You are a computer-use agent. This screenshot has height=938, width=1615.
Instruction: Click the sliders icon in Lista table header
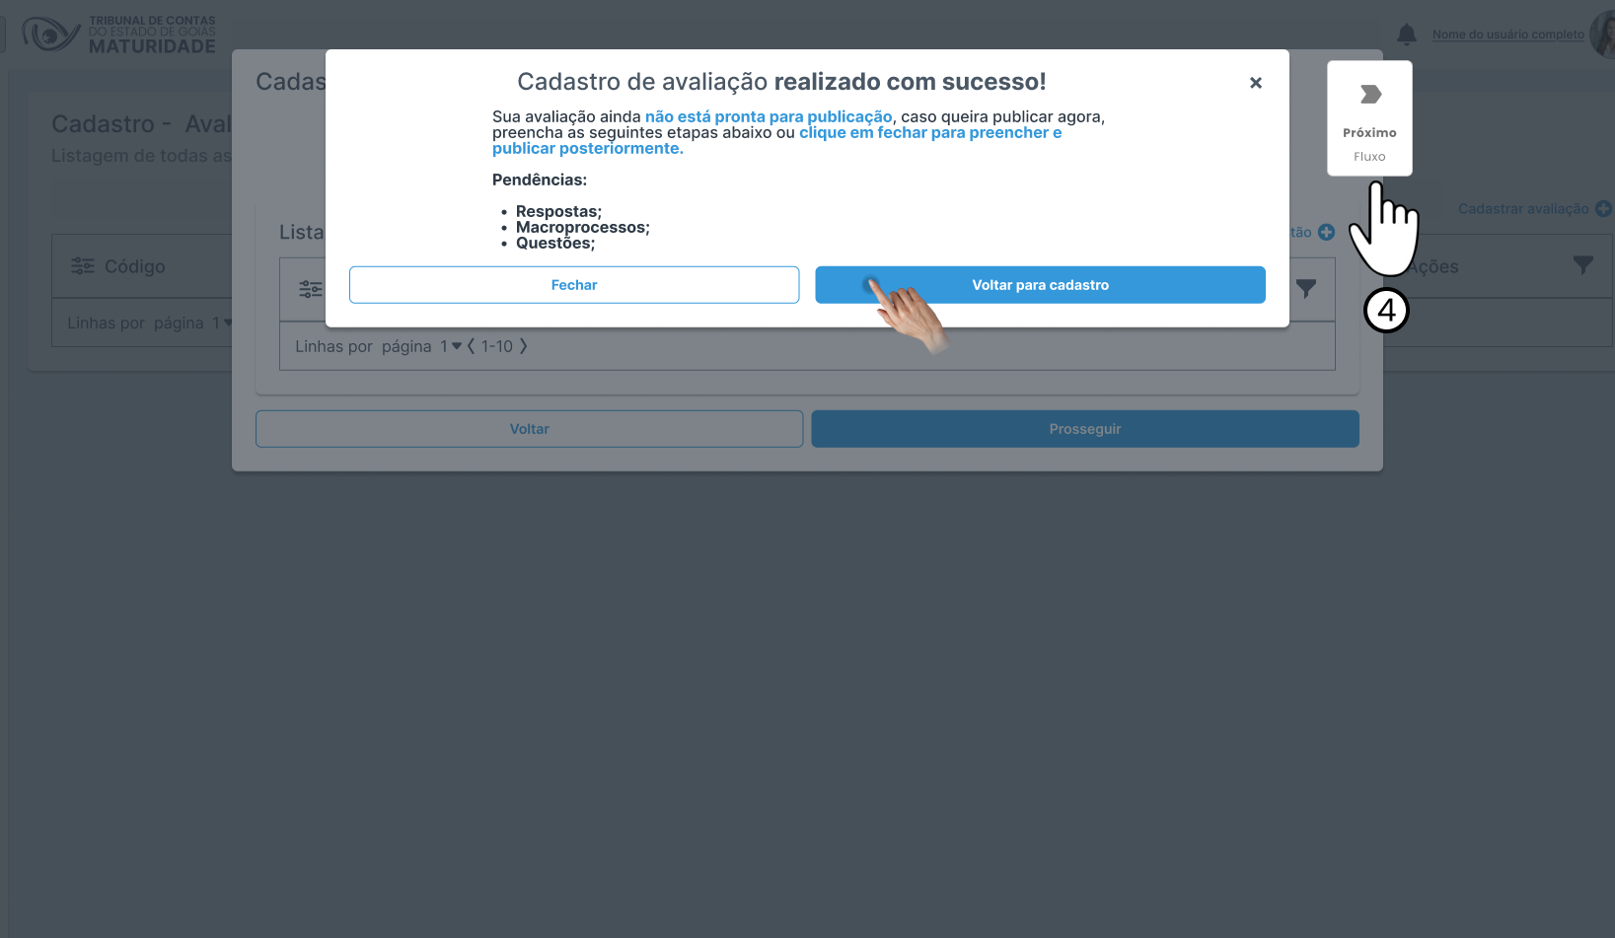[x=311, y=289]
